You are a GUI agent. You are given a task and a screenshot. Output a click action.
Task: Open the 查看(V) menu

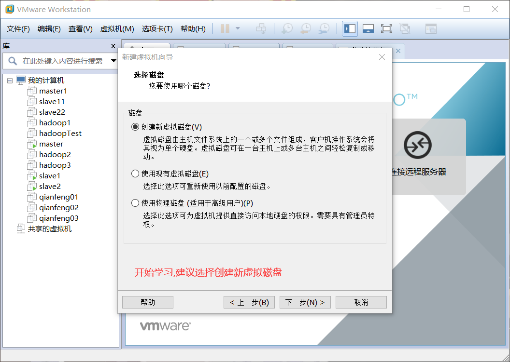(80, 29)
